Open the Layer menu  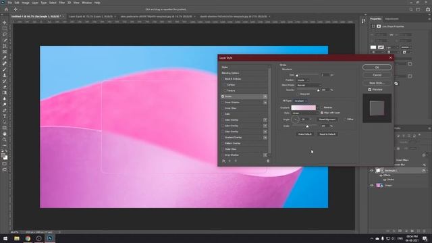coord(35,3)
